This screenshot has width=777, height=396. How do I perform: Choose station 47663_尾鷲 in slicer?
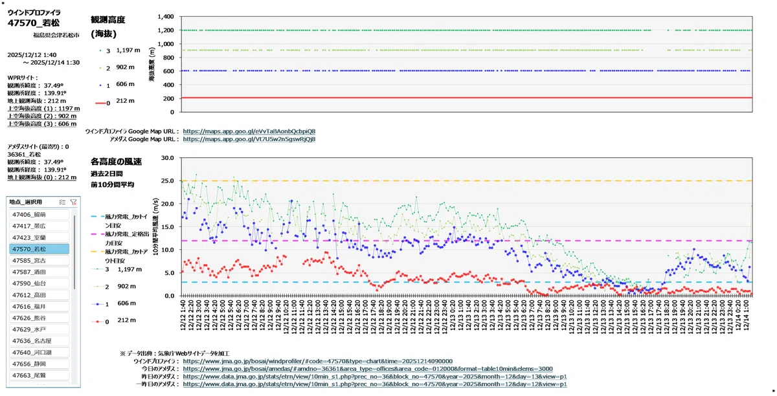pos(39,375)
